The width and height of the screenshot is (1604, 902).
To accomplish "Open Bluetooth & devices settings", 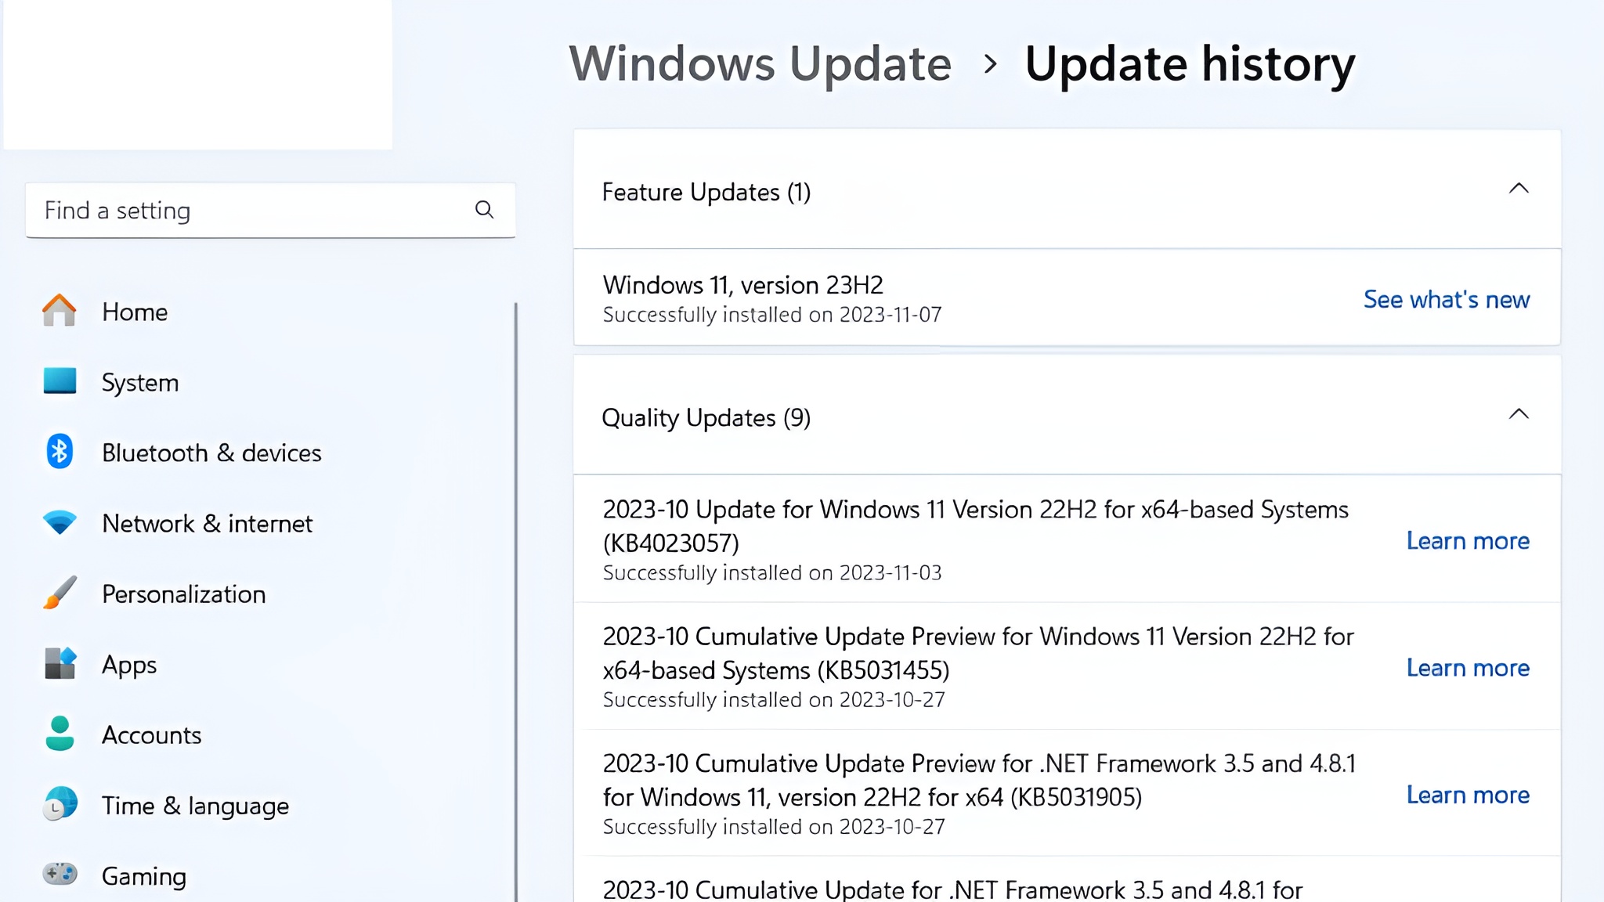I will pos(211,453).
